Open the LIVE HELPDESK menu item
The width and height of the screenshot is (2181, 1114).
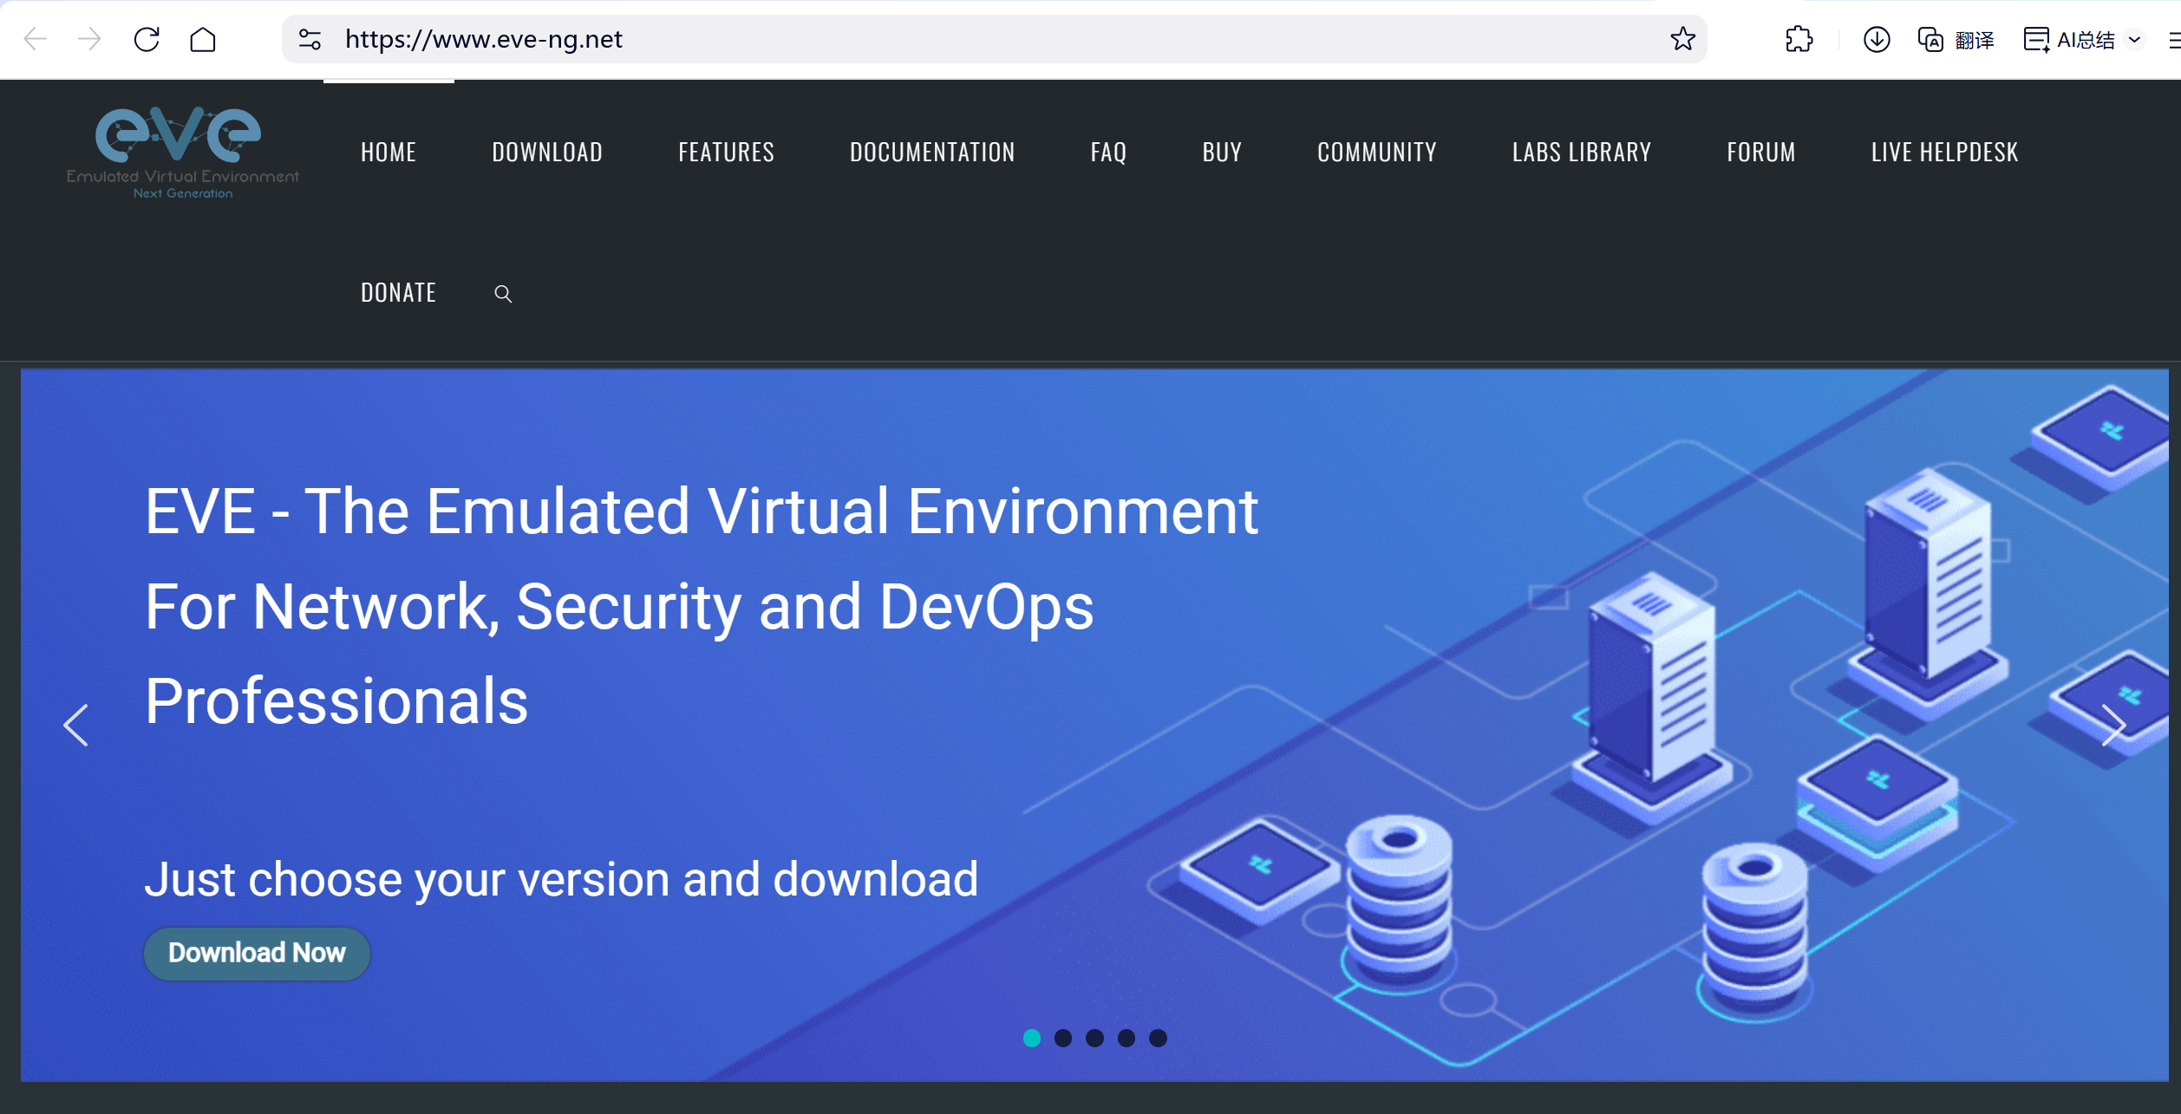tap(1945, 153)
